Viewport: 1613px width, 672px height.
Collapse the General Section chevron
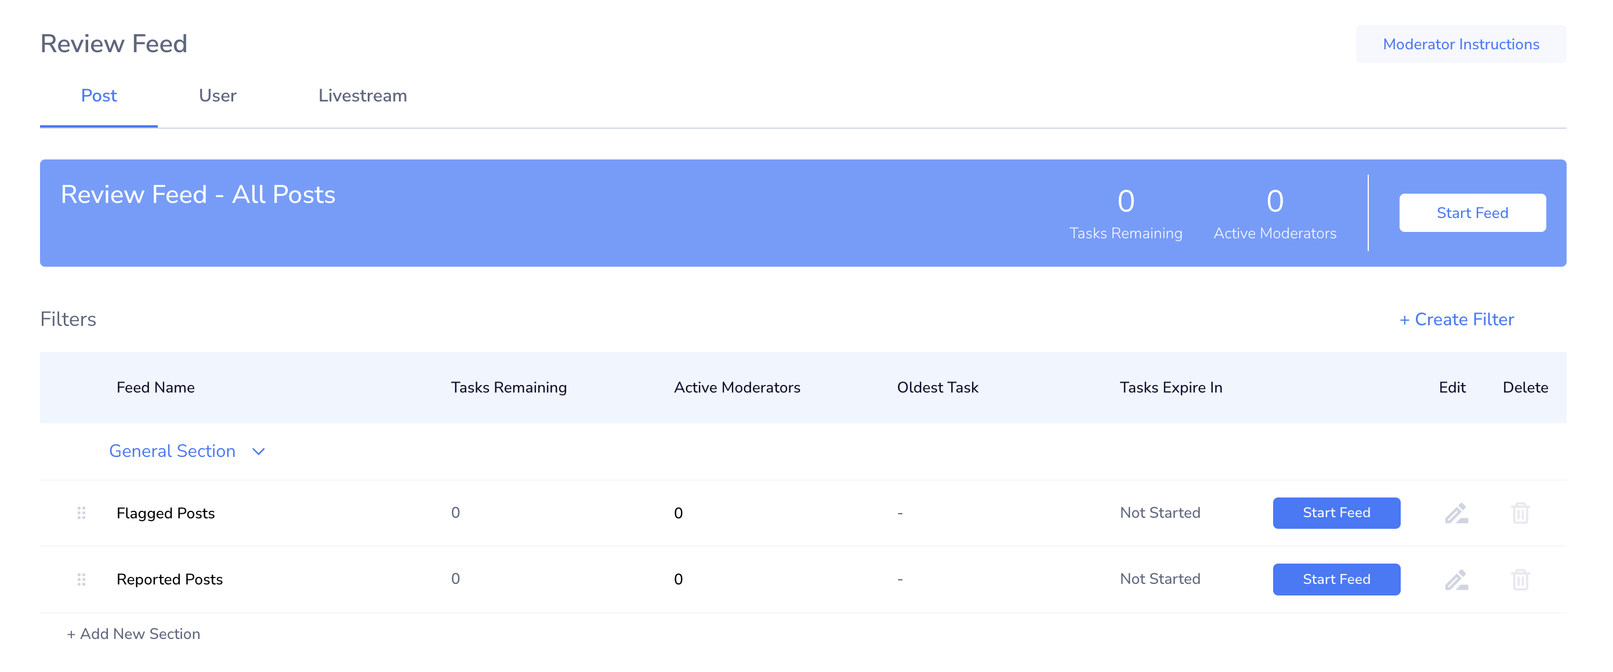(x=259, y=451)
